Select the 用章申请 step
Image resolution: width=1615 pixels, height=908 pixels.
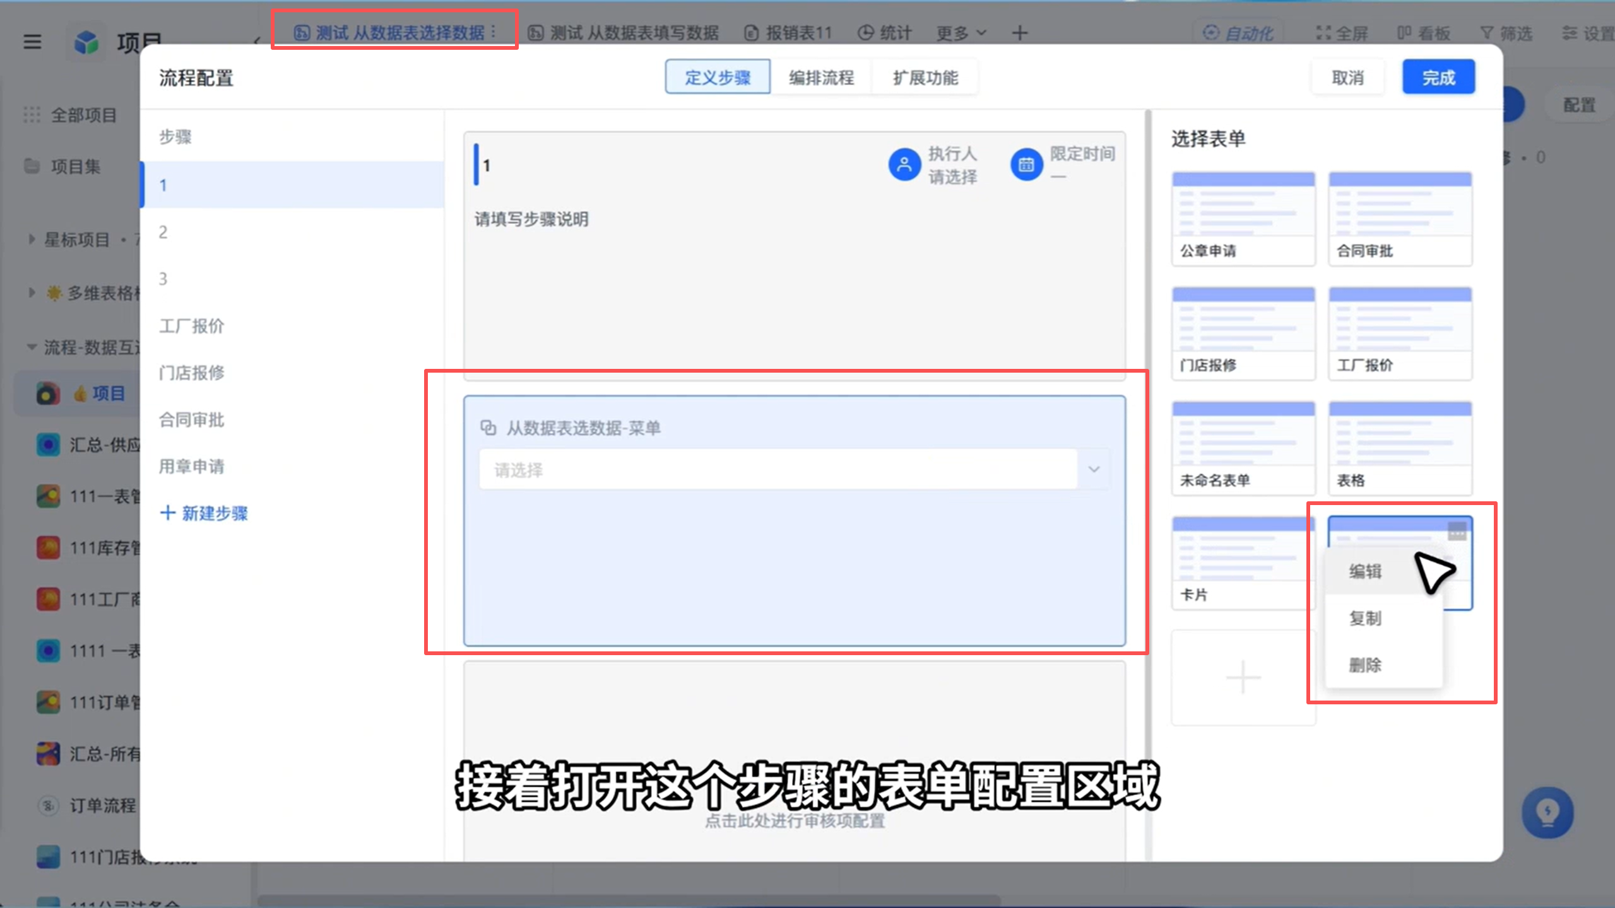point(292,466)
